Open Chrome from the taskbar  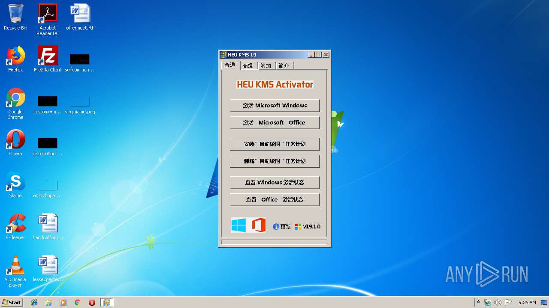point(77,302)
